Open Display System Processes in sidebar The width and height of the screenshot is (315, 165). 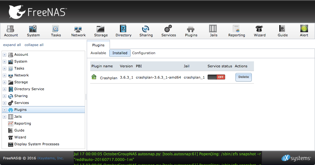point(37,144)
